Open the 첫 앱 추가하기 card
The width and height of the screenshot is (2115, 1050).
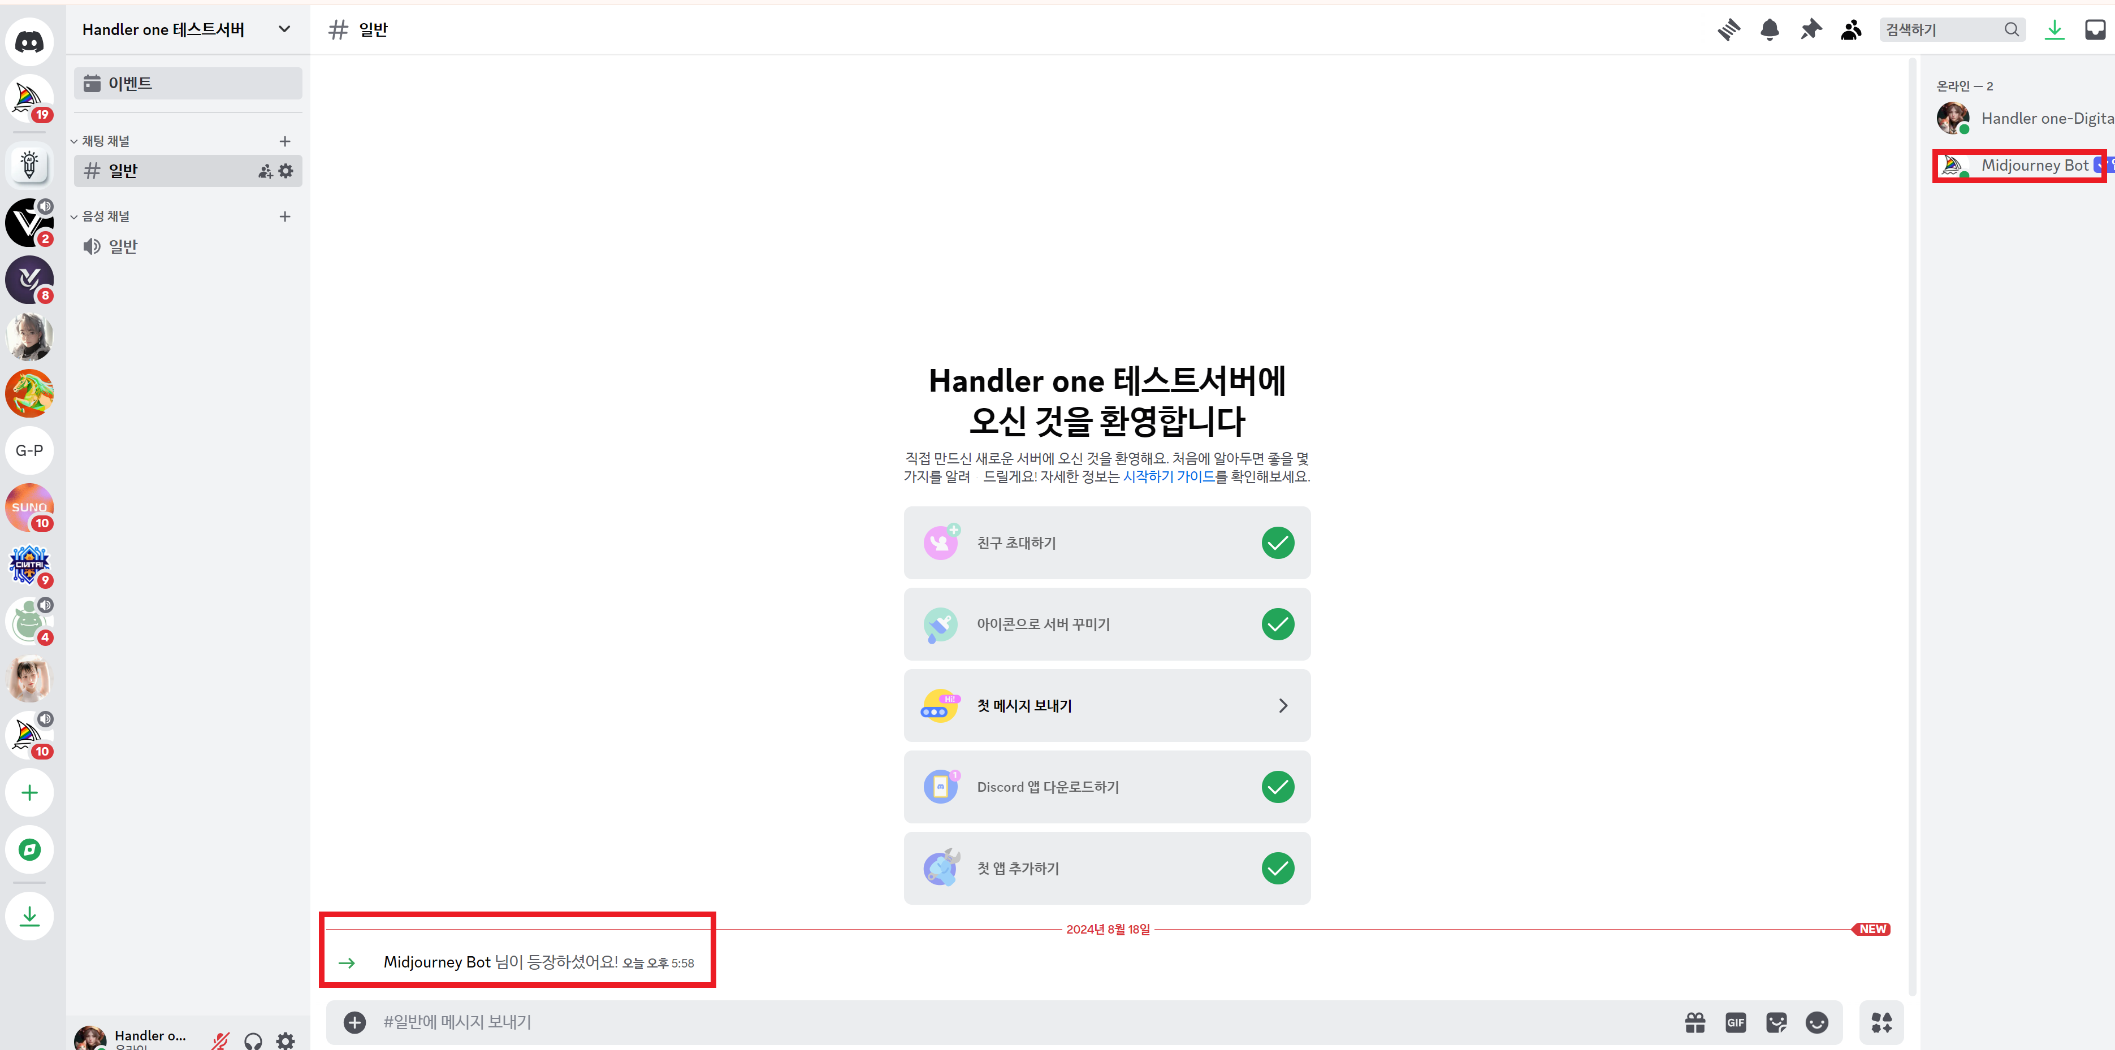pyautogui.click(x=1107, y=868)
